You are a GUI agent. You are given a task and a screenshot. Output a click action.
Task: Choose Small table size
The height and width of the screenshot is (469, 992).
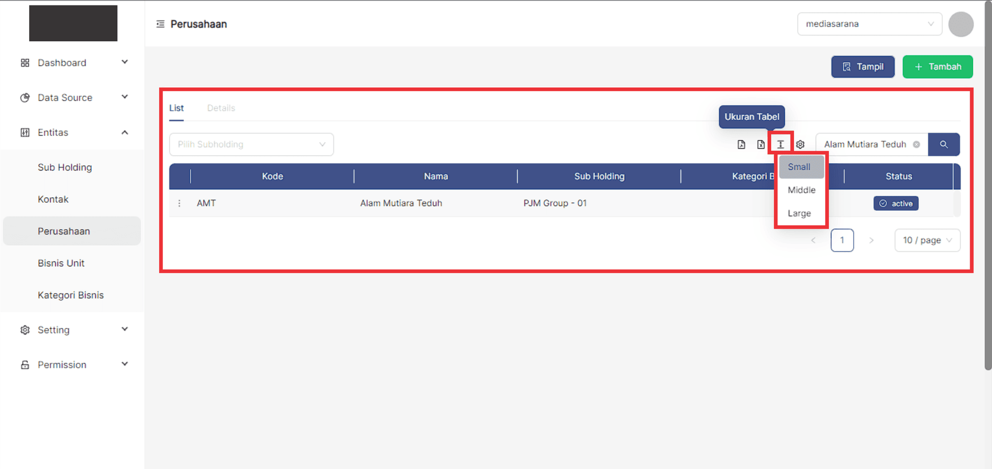(x=801, y=167)
